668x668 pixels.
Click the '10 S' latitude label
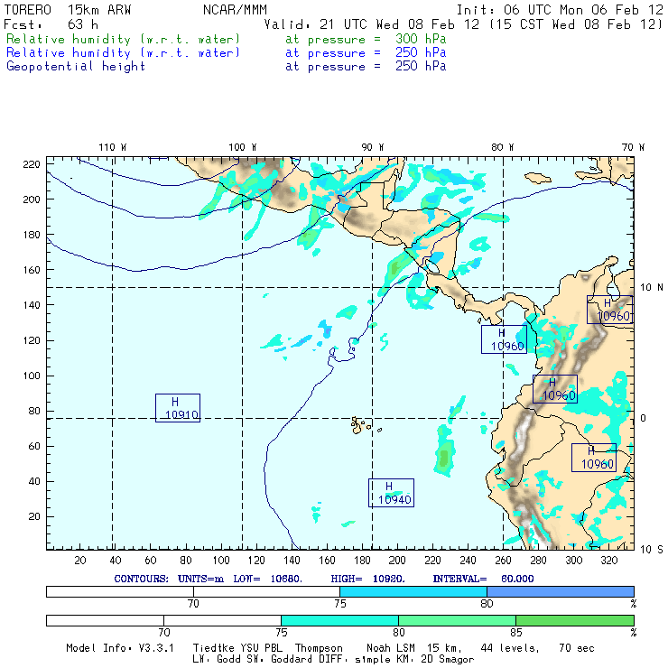tap(652, 550)
